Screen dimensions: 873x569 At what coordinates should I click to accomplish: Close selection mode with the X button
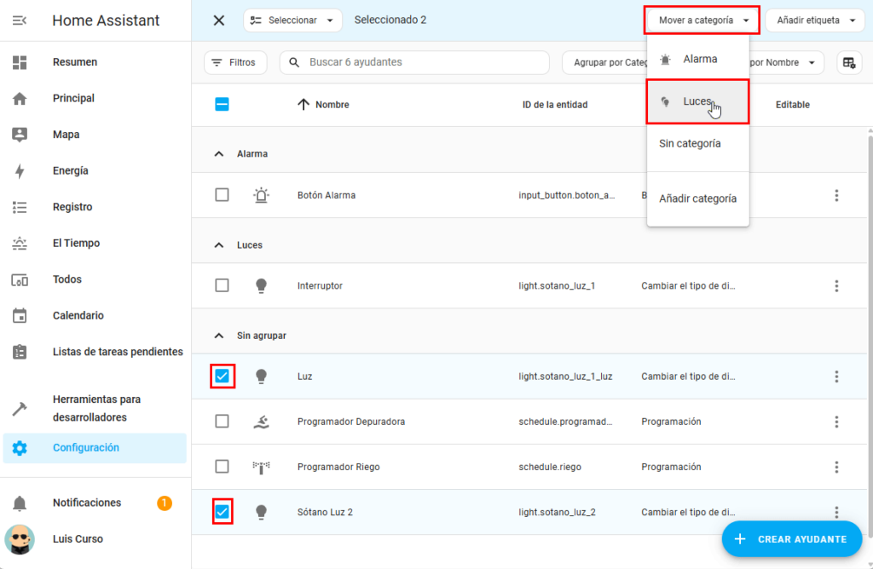219,20
